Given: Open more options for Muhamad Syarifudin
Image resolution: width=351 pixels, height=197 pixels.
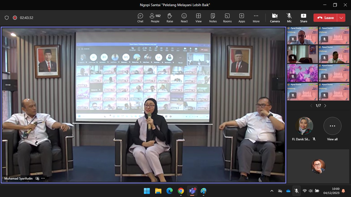Looking at the screenshot, I should pyautogui.click(x=43, y=179).
